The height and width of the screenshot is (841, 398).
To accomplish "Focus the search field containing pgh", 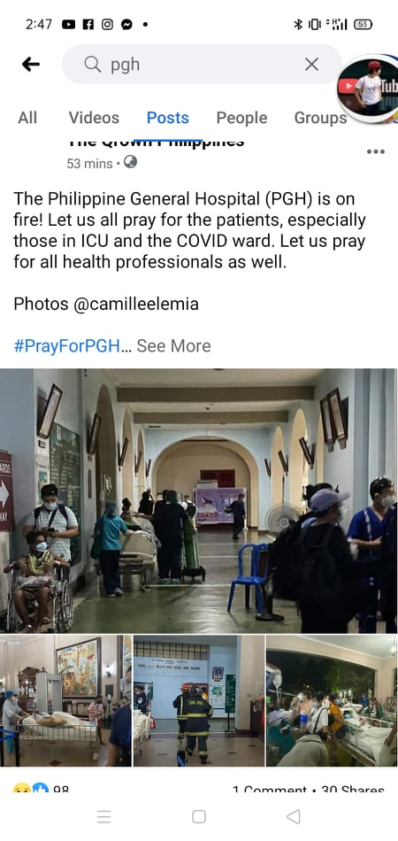I will pyautogui.click(x=202, y=65).
